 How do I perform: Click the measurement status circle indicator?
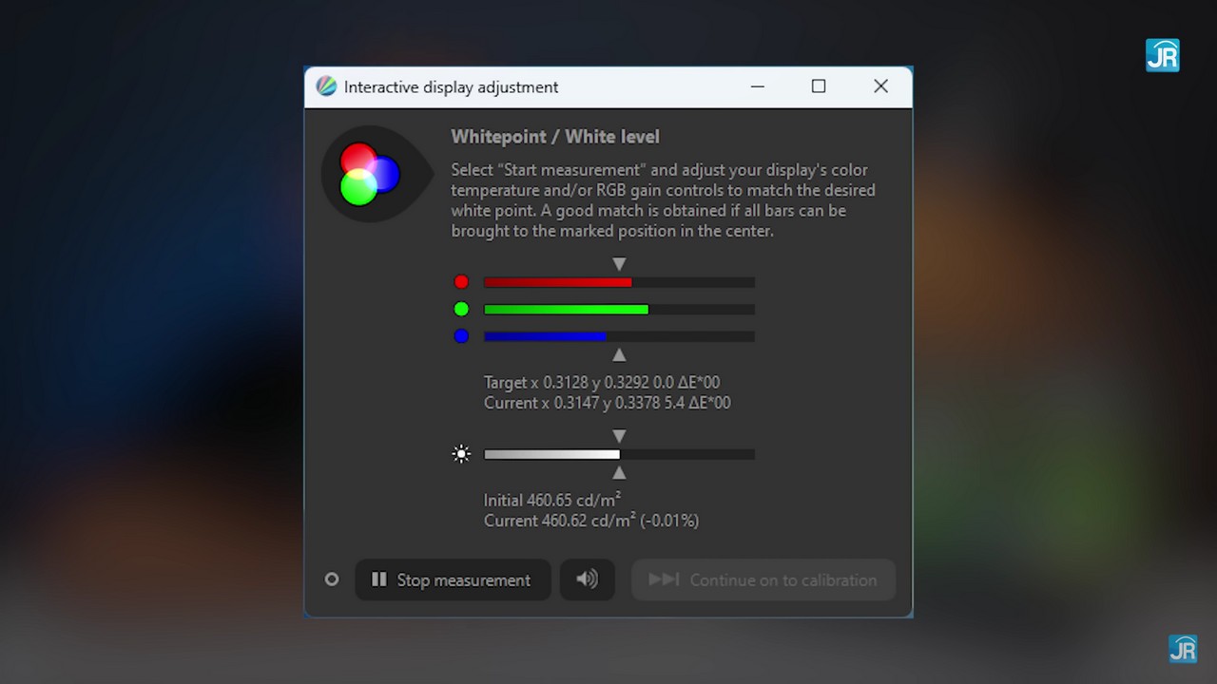tap(332, 579)
